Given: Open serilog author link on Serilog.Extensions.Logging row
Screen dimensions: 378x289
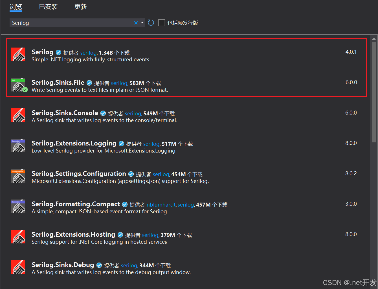Looking at the screenshot, I should point(151,144).
